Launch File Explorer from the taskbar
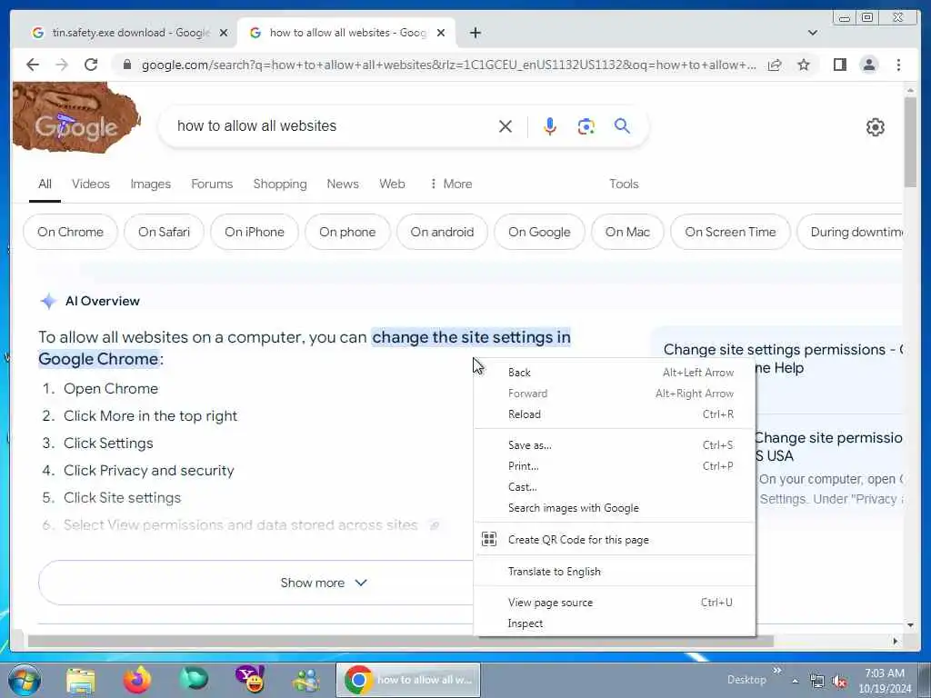Screen dimensions: 931x698 click(81, 680)
